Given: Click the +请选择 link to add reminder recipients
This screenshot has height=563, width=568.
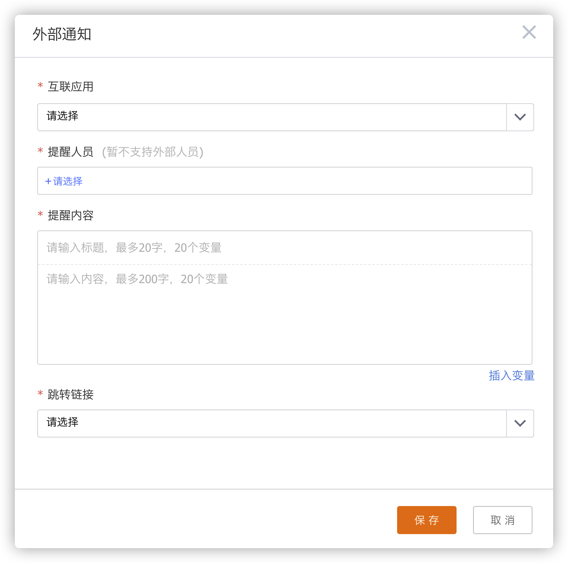Looking at the screenshot, I should pyautogui.click(x=68, y=181).
